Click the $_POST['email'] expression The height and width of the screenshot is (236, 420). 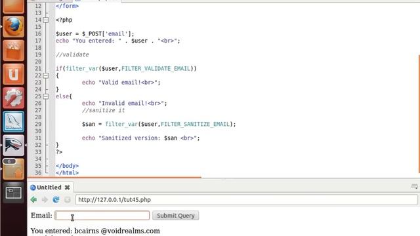106,33
